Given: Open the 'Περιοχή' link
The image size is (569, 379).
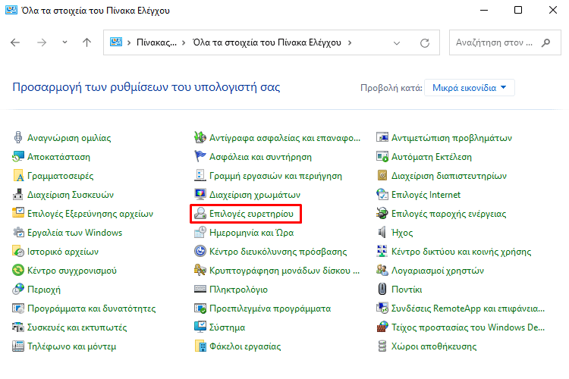Looking at the screenshot, I should pos(44,290).
